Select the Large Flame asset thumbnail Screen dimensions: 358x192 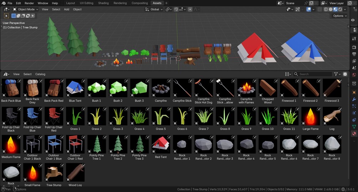point(311,119)
